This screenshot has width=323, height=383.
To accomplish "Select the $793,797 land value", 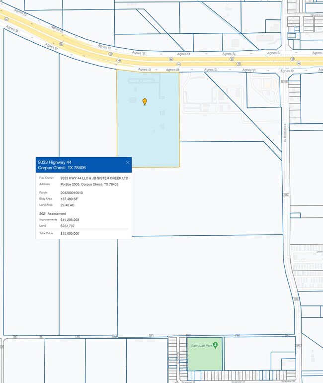I will (67, 226).
